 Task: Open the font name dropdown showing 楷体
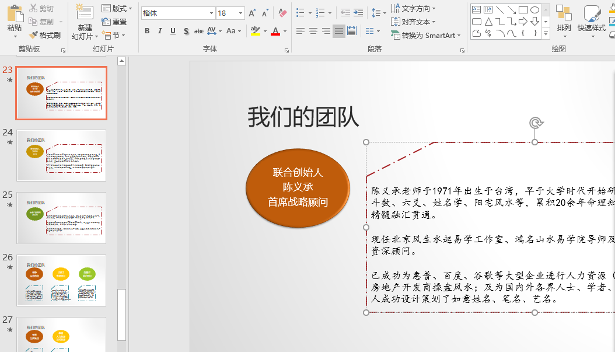[211, 13]
